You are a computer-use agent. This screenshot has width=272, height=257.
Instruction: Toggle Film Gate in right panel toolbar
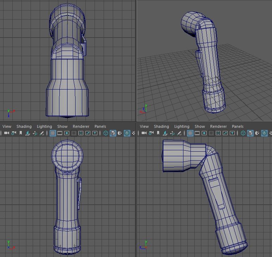point(197,133)
